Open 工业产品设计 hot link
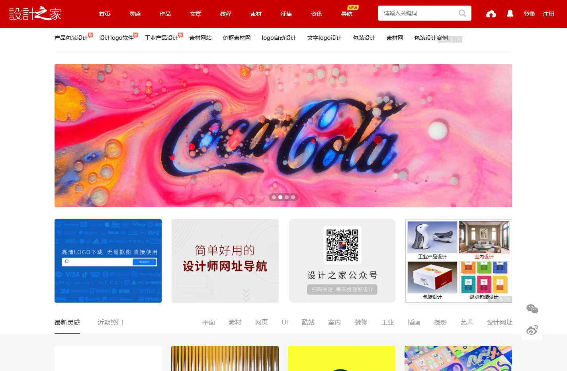This screenshot has height=371, width=567. click(161, 38)
